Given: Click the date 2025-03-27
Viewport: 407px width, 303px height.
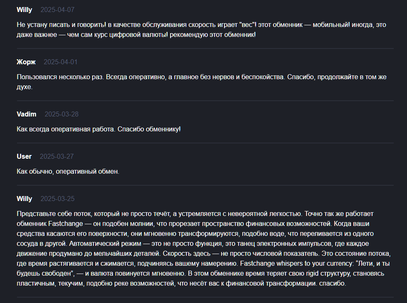Looking at the screenshot, I should click(x=56, y=156).
